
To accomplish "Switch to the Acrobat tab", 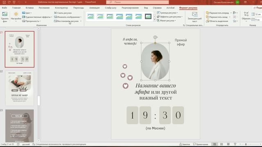I will tap(170, 8).
